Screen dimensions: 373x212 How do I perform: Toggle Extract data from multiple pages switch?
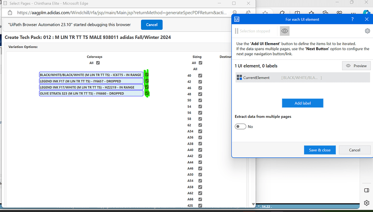coord(240,126)
